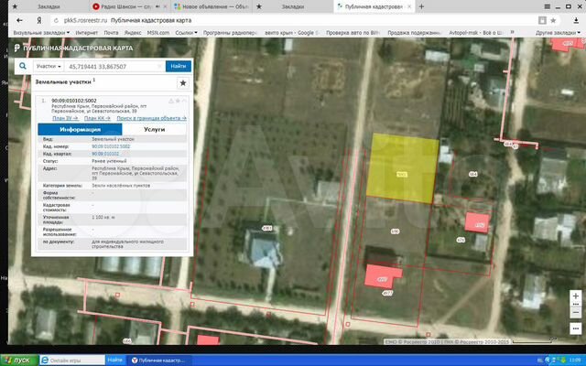Expand the Ссылки bookmarks folder

point(186,33)
